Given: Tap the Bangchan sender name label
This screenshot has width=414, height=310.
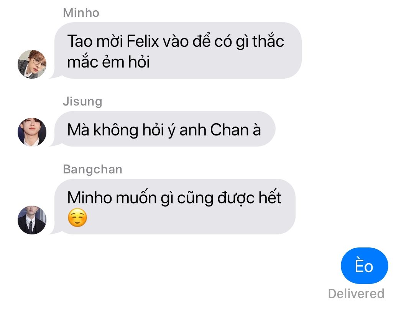Looking at the screenshot, I should click(x=93, y=170).
